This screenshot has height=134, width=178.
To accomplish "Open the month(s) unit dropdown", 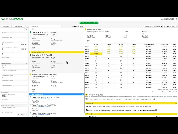I will 22,114.
